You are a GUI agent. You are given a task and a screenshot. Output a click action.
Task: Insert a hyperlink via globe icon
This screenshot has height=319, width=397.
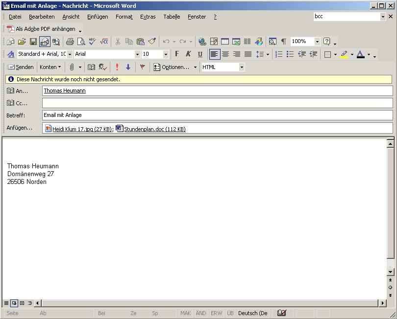click(202, 42)
